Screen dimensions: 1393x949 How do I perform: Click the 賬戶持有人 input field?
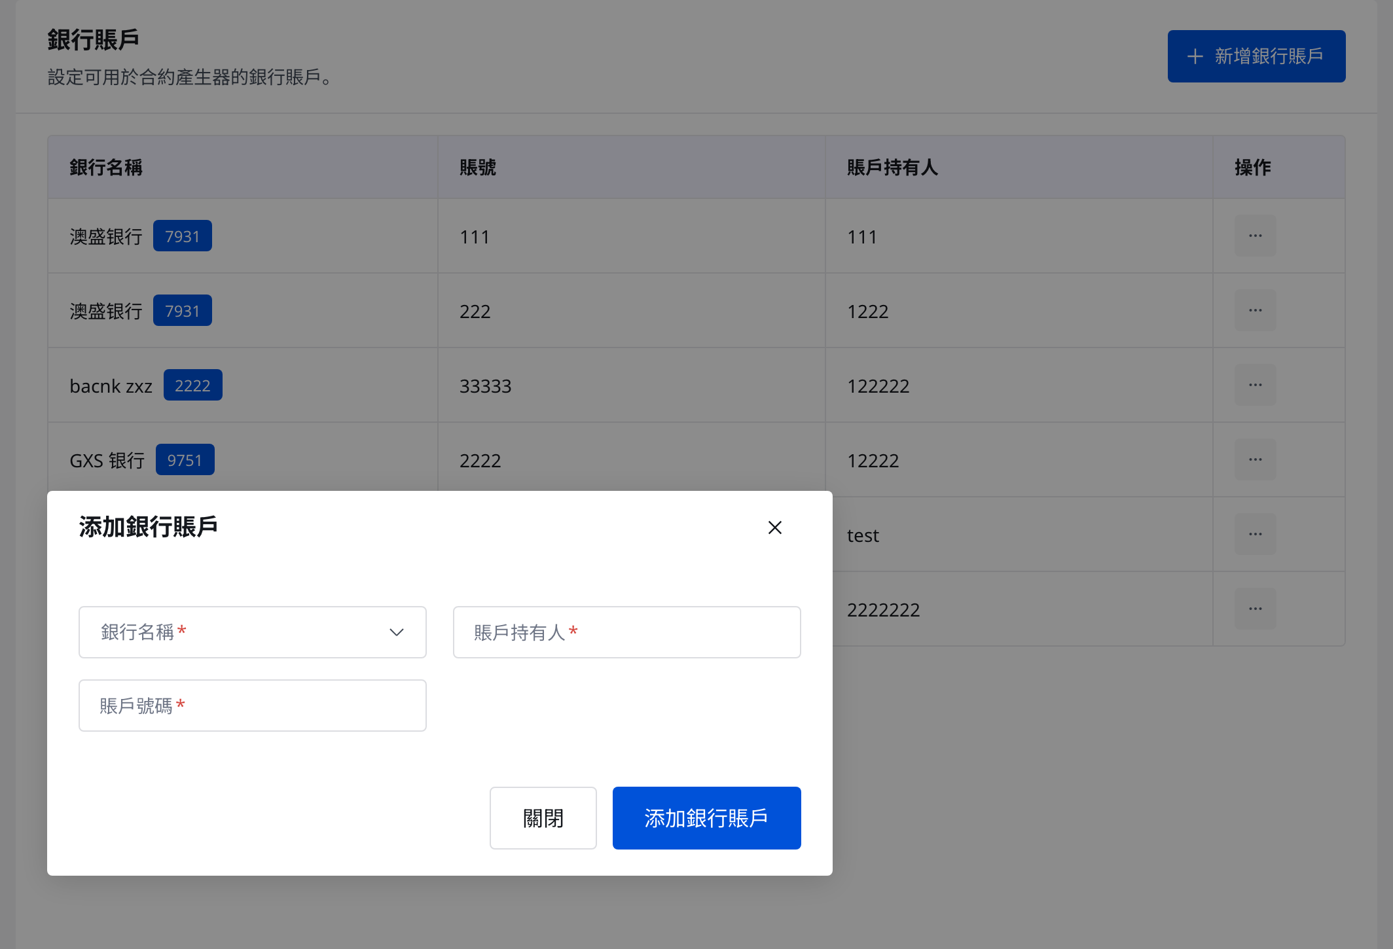(627, 632)
